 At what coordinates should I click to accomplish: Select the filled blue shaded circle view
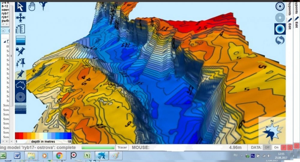pyautogui.click(x=280, y=29)
